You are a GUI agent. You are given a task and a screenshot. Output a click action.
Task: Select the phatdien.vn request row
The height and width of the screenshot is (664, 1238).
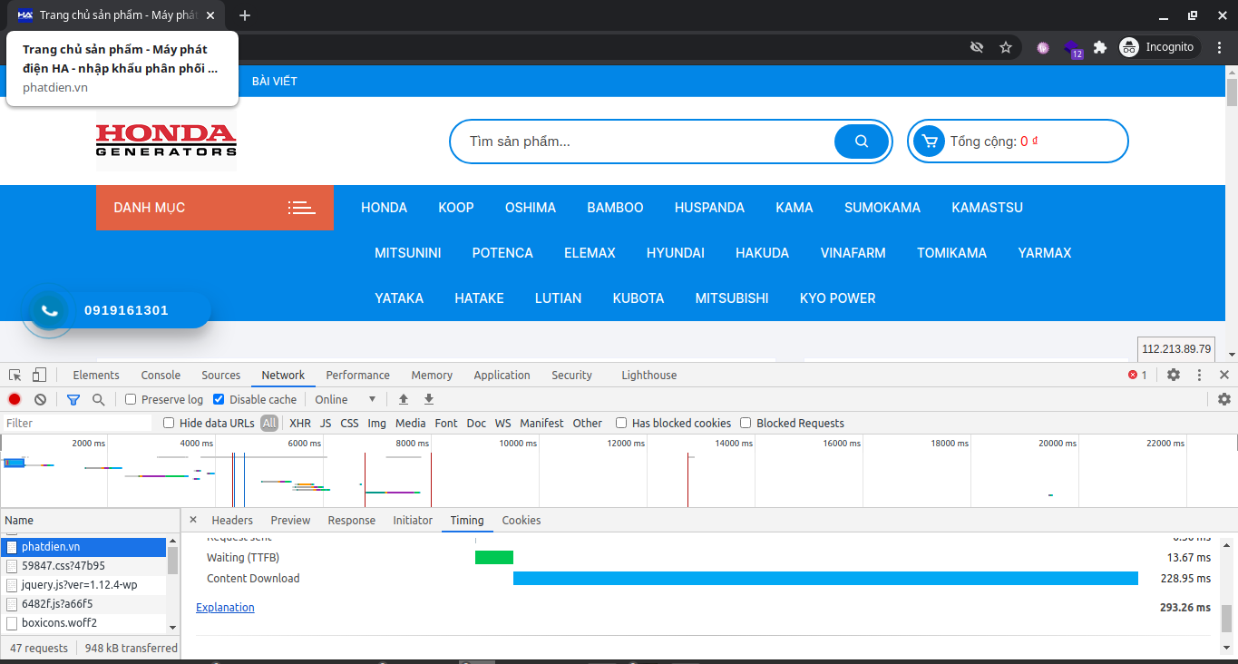point(83,547)
